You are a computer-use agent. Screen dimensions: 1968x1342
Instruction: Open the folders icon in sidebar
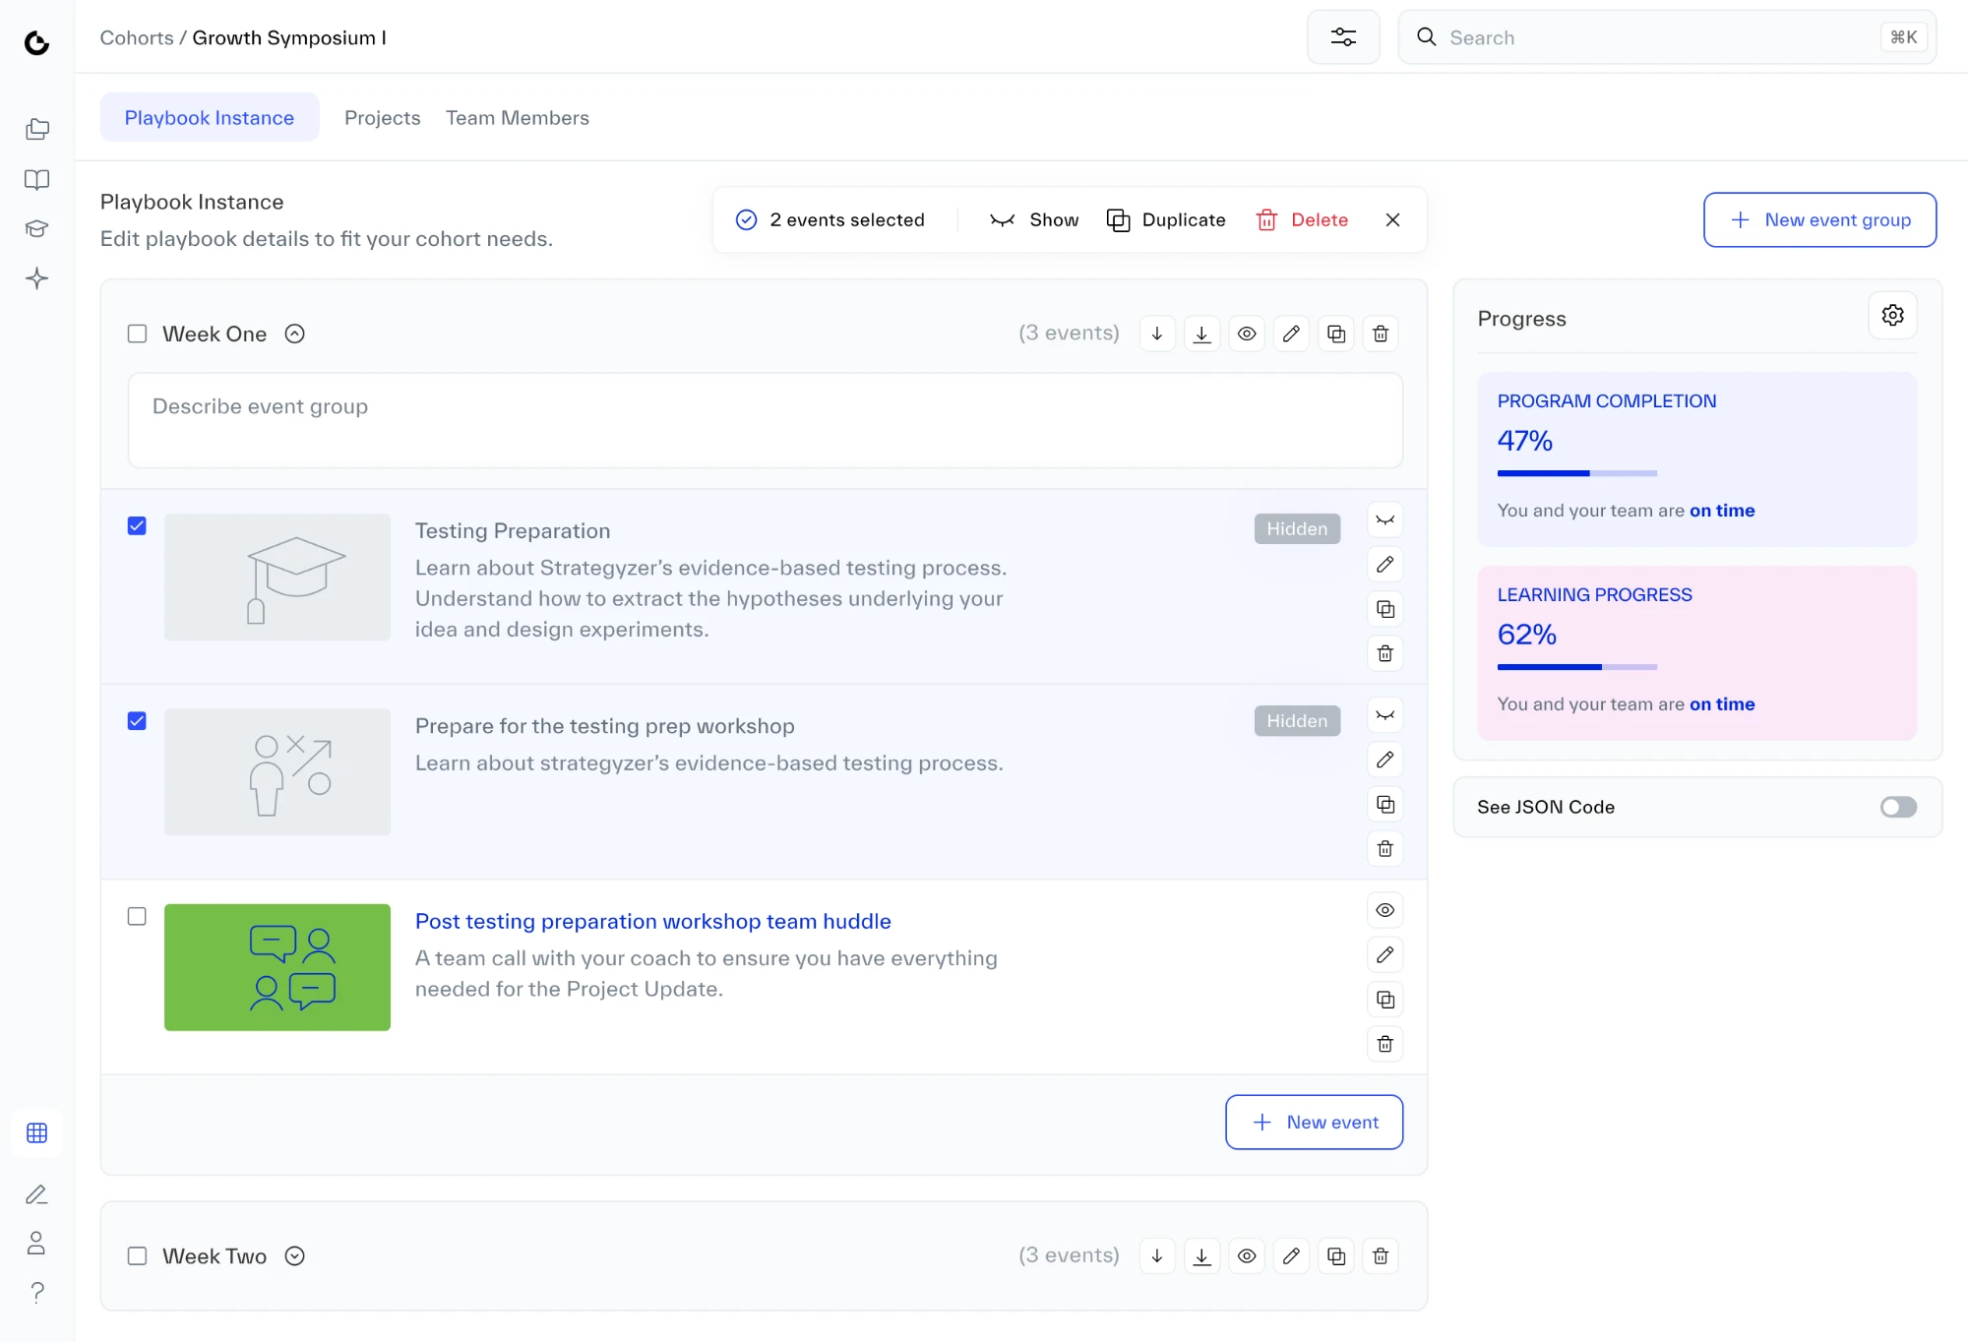coord(36,129)
